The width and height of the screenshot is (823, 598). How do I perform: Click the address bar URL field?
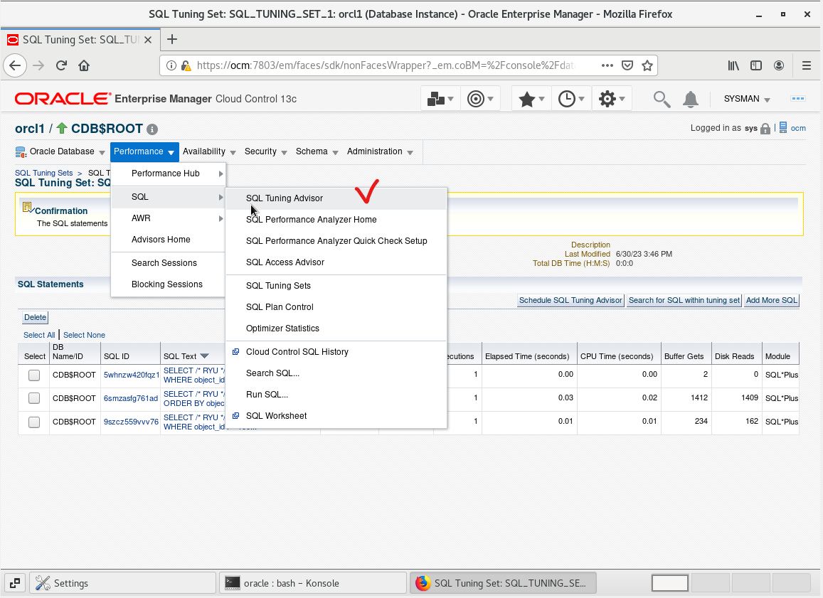click(x=386, y=65)
